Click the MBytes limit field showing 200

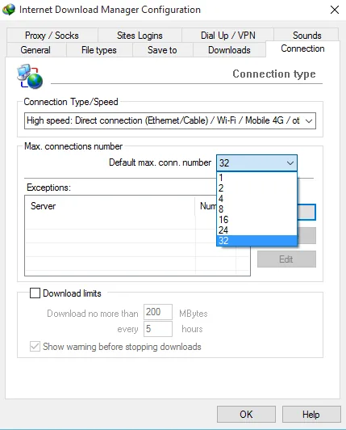pyautogui.click(x=158, y=312)
